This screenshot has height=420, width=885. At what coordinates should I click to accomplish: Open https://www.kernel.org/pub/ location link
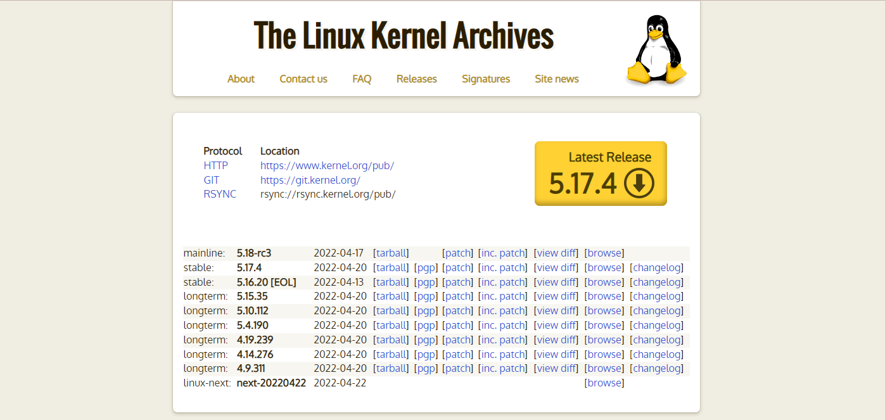click(327, 165)
